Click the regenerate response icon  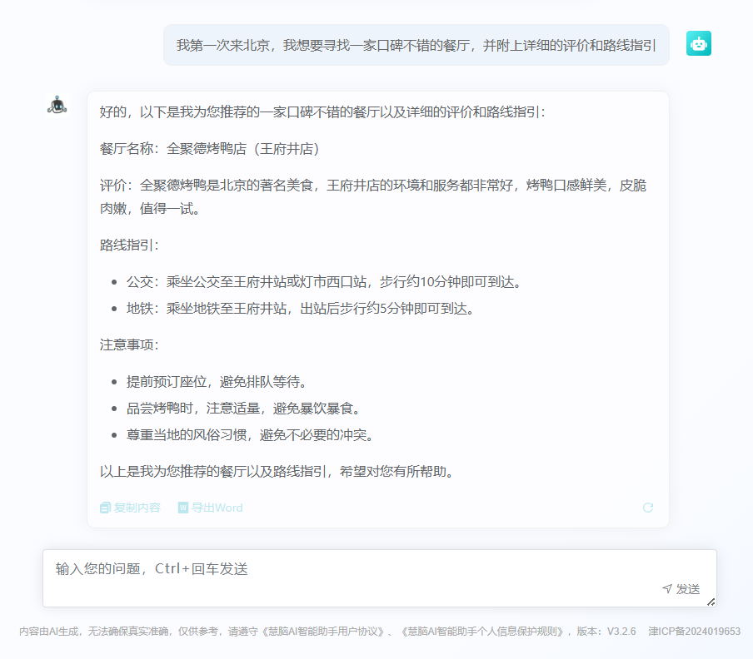coord(648,508)
